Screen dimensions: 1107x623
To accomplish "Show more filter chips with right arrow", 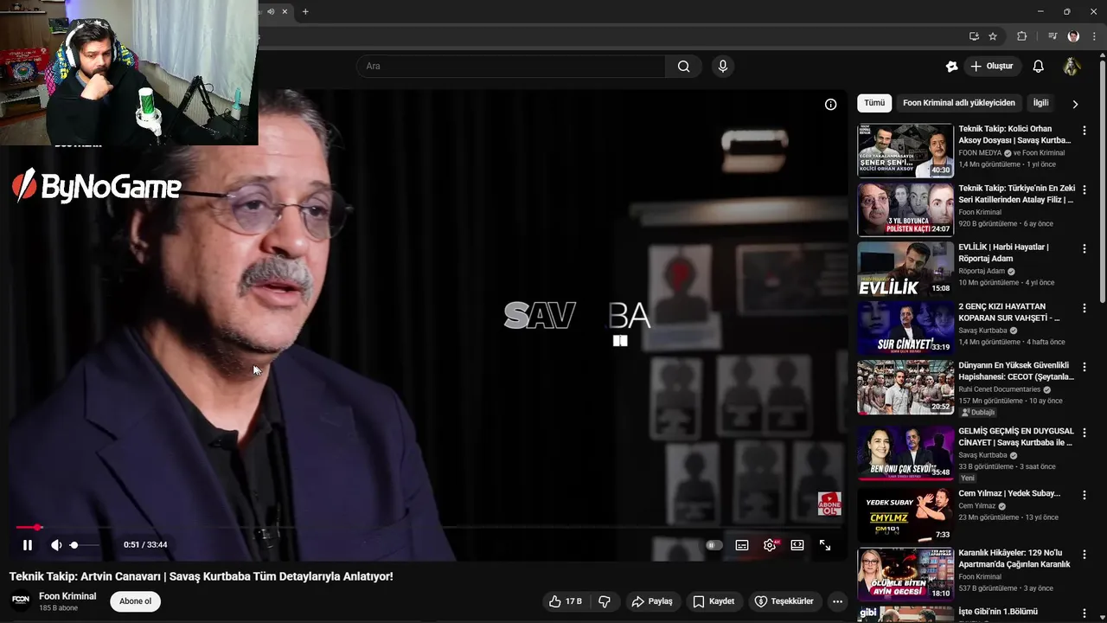I will coord(1075,104).
